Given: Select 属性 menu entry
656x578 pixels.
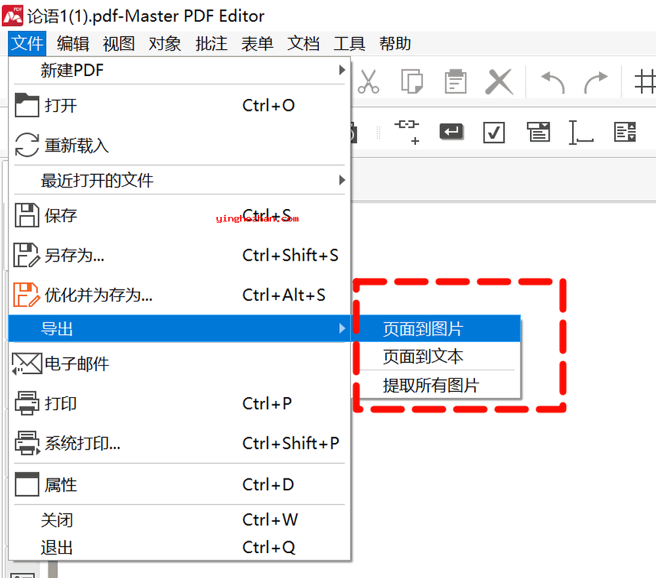Looking at the screenshot, I should tap(179, 484).
